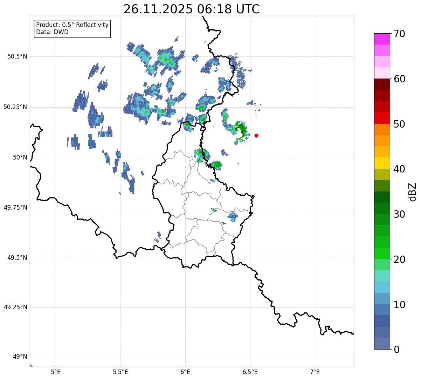The height and width of the screenshot is (379, 421).
Task: Click the "5°E" longitude label
Action: pyautogui.click(x=56, y=372)
